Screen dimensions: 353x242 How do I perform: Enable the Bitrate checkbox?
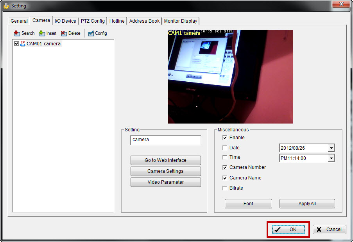(225, 188)
